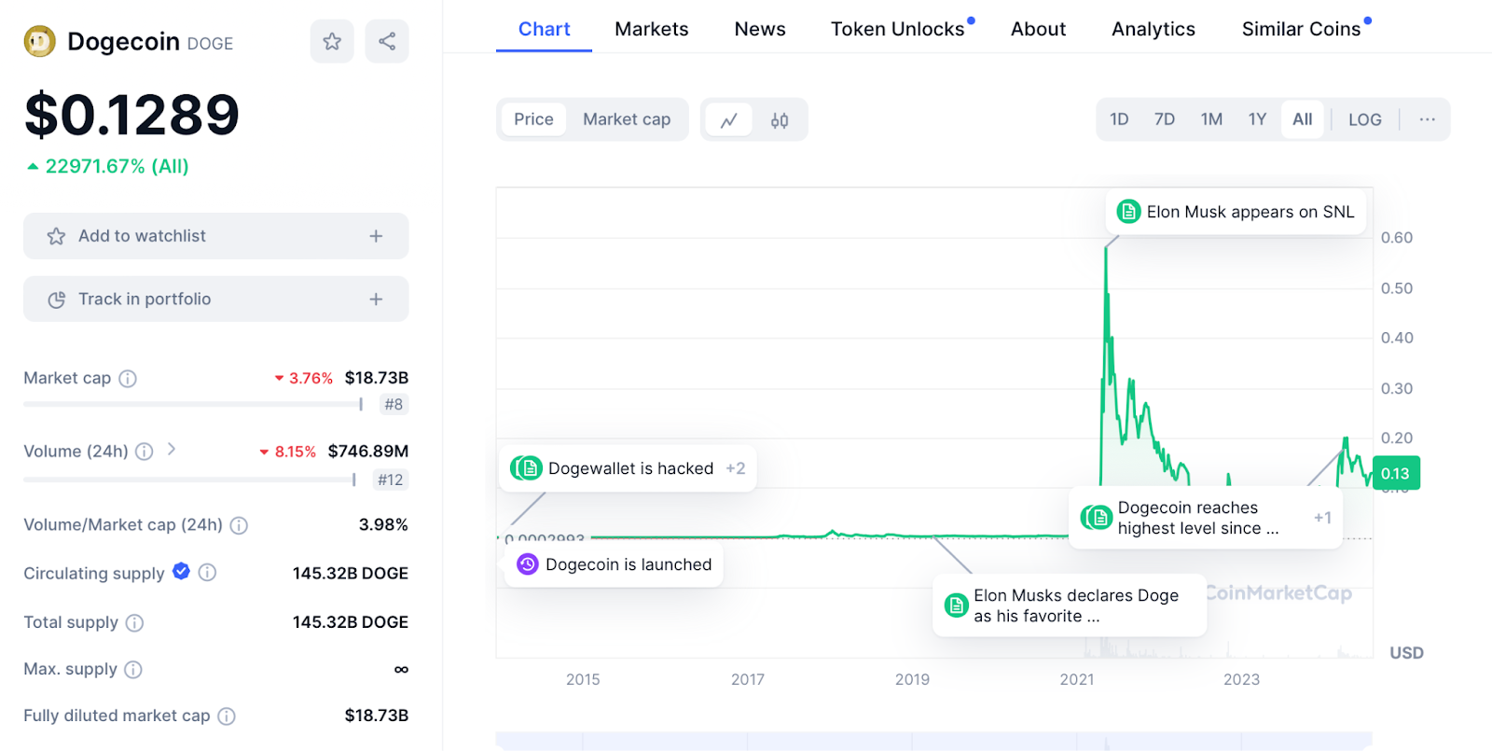Click the share icon next to Dogecoin
The width and height of the screenshot is (1492, 751).
click(x=387, y=41)
